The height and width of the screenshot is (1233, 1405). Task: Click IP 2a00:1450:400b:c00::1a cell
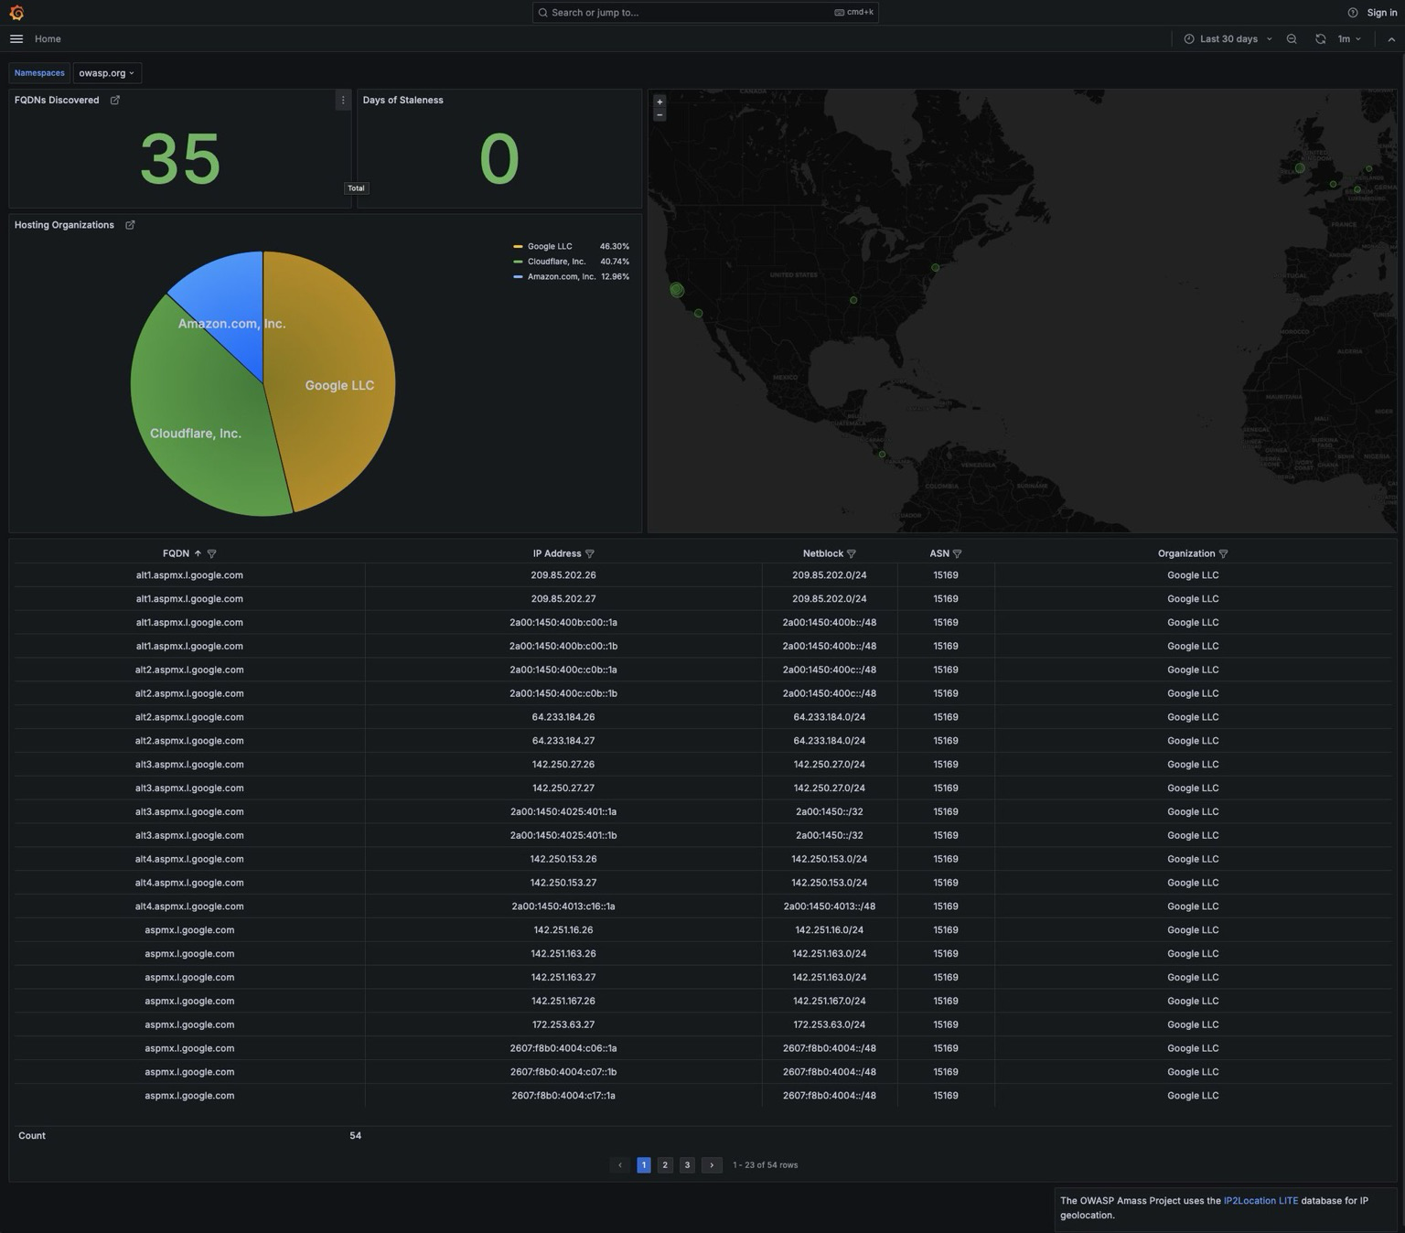[x=563, y=623]
